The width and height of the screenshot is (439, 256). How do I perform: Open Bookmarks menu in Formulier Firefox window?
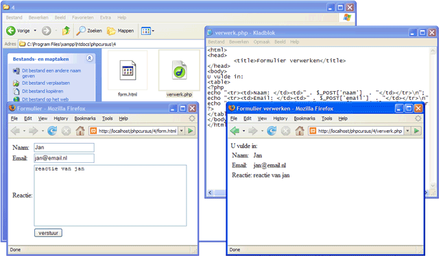pos(85,118)
